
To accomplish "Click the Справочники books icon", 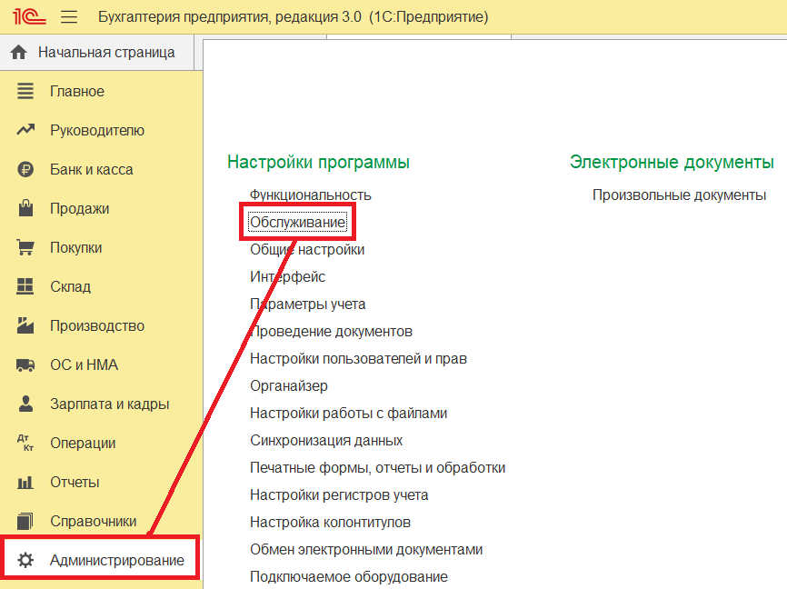I will (x=25, y=521).
